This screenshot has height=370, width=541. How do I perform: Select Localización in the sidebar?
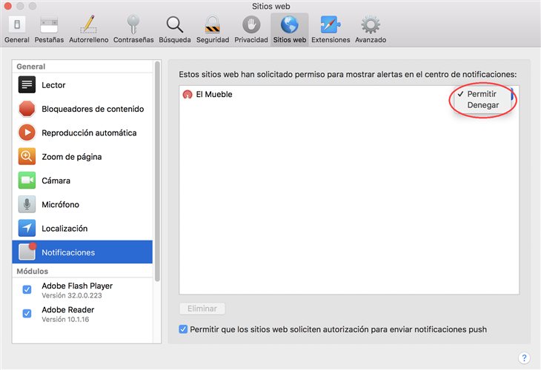tap(82, 229)
